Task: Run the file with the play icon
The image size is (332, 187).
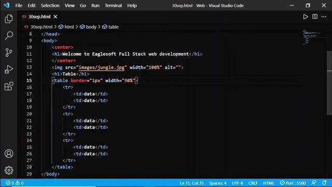Action: 306,17
